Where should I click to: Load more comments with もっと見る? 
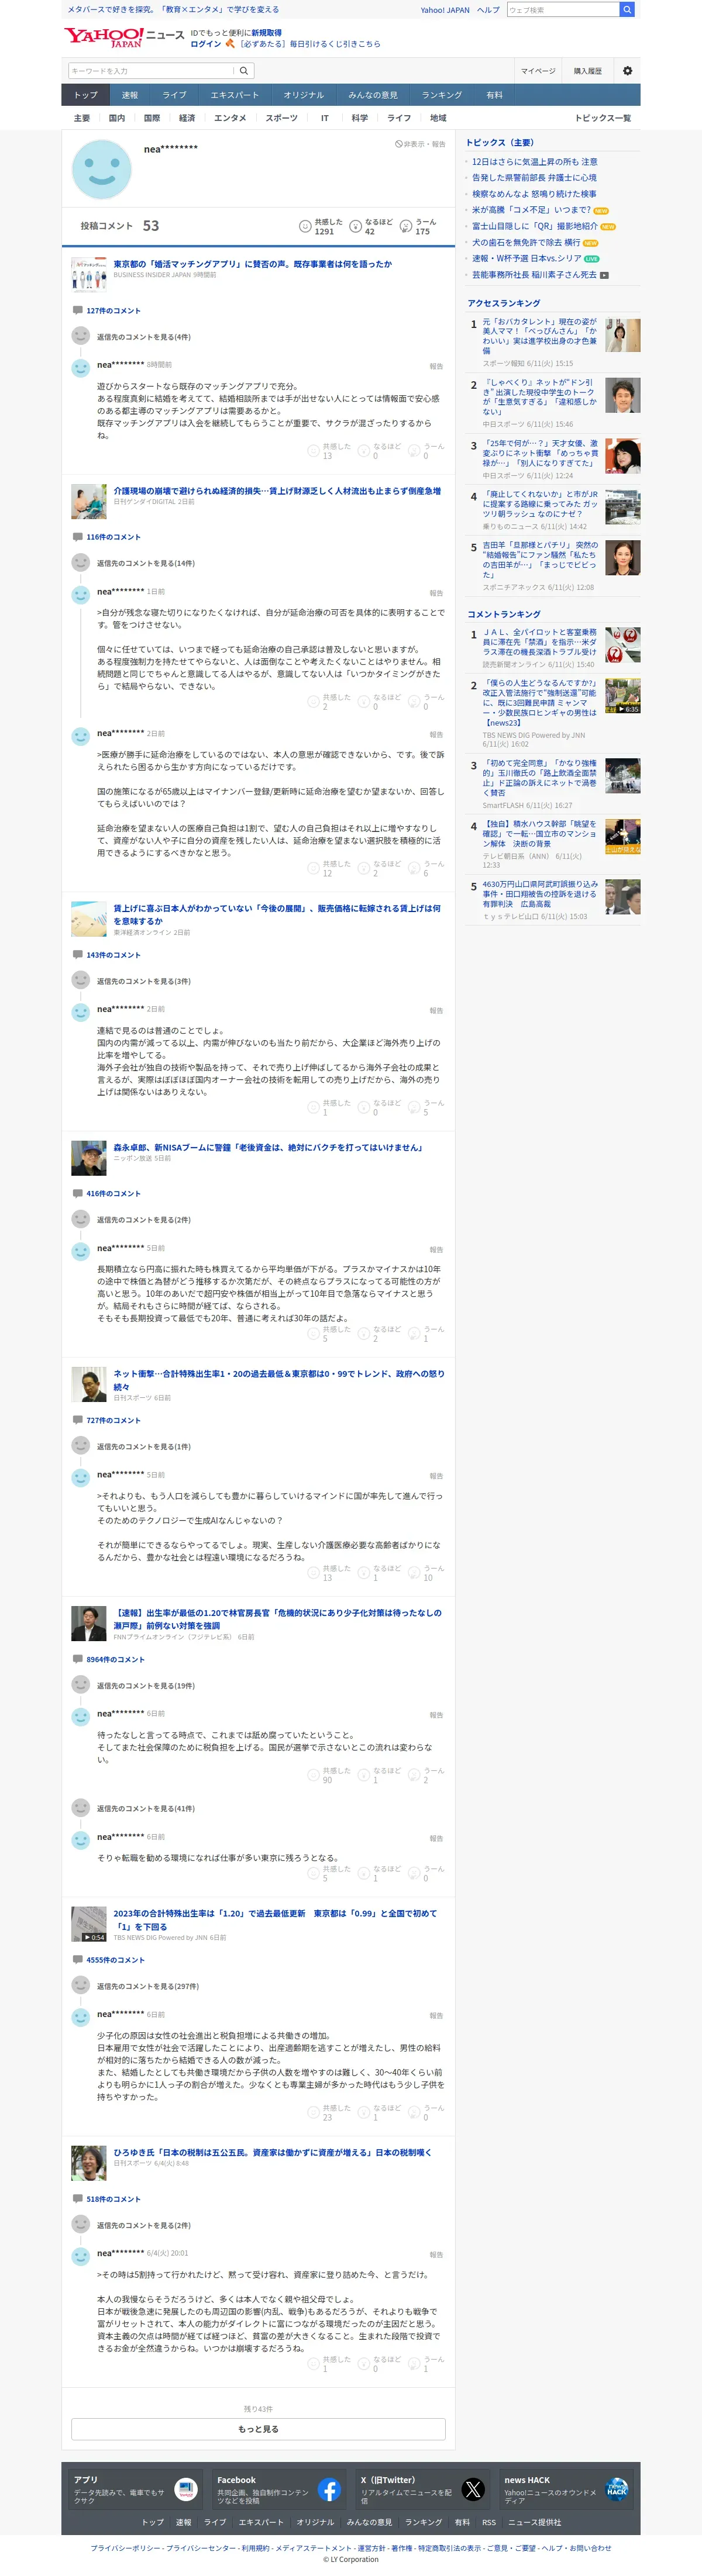(258, 2428)
